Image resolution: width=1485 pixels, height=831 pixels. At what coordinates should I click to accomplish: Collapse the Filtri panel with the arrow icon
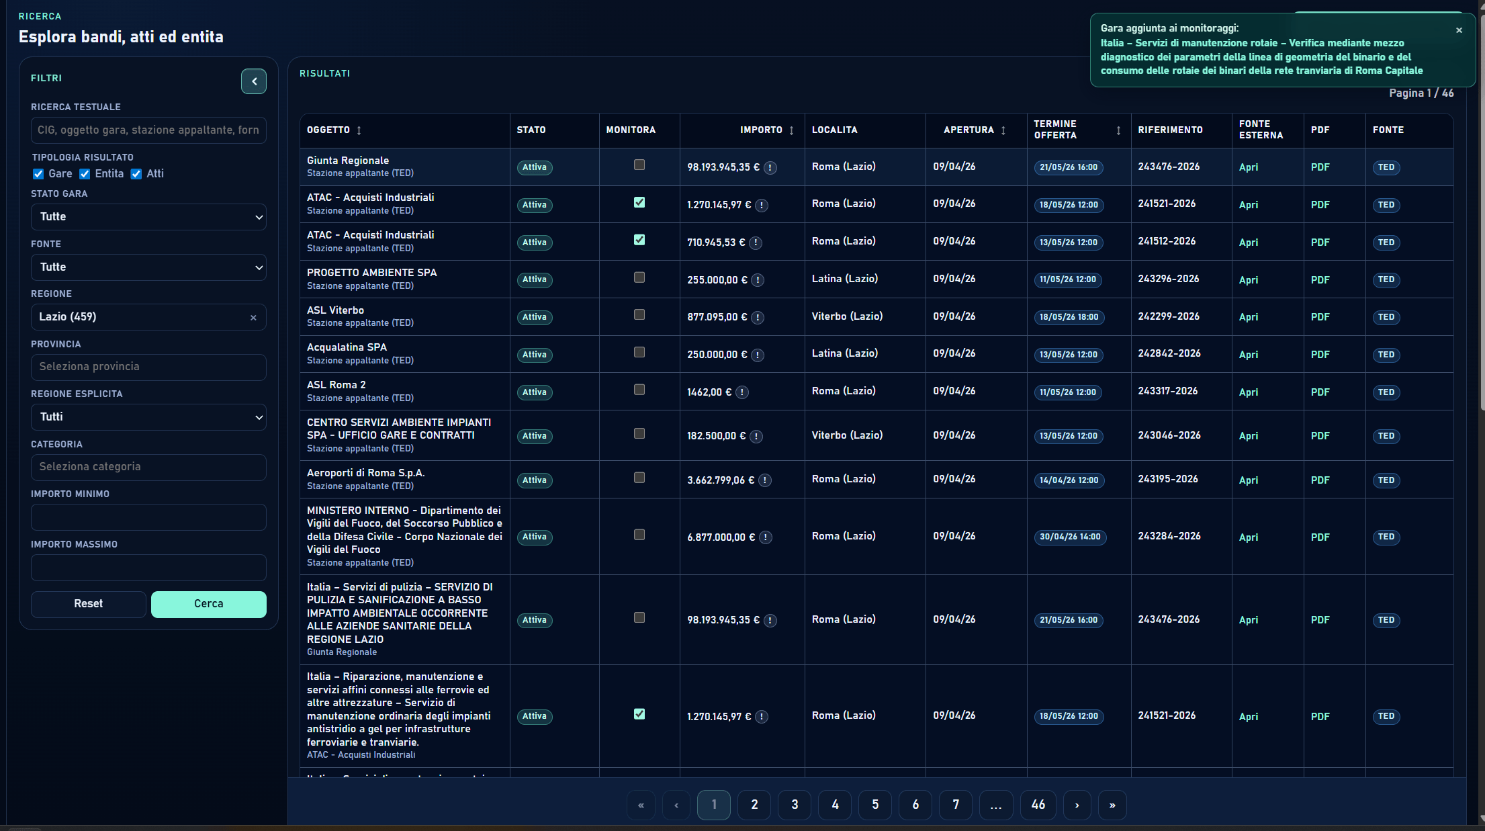pyautogui.click(x=254, y=81)
